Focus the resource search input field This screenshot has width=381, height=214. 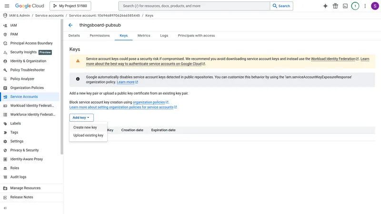[194, 6]
